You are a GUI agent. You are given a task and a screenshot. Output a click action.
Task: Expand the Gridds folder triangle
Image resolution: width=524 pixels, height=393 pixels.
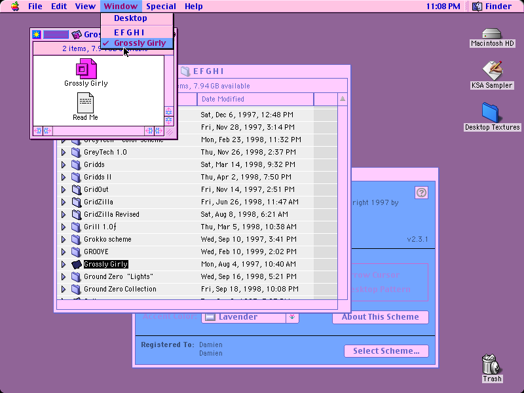64,165
